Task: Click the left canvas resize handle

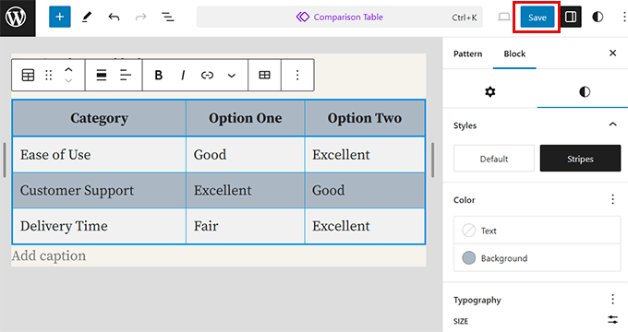Action: (x=5, y=160)
